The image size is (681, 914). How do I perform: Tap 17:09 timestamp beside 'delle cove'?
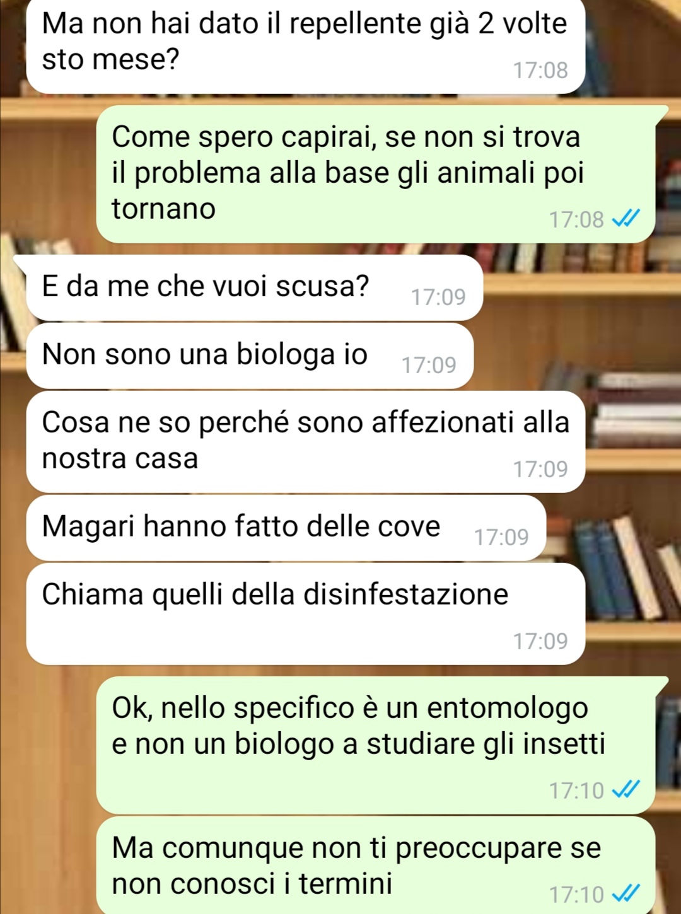(501, 537)
